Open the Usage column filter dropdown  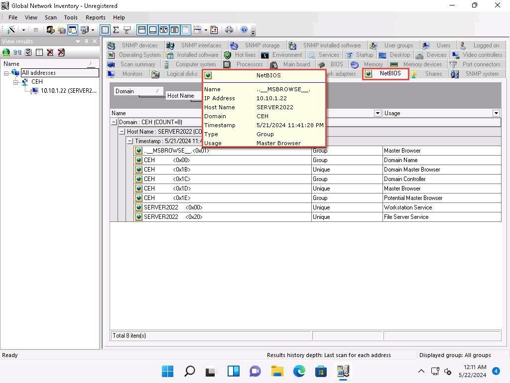point(496,113)
